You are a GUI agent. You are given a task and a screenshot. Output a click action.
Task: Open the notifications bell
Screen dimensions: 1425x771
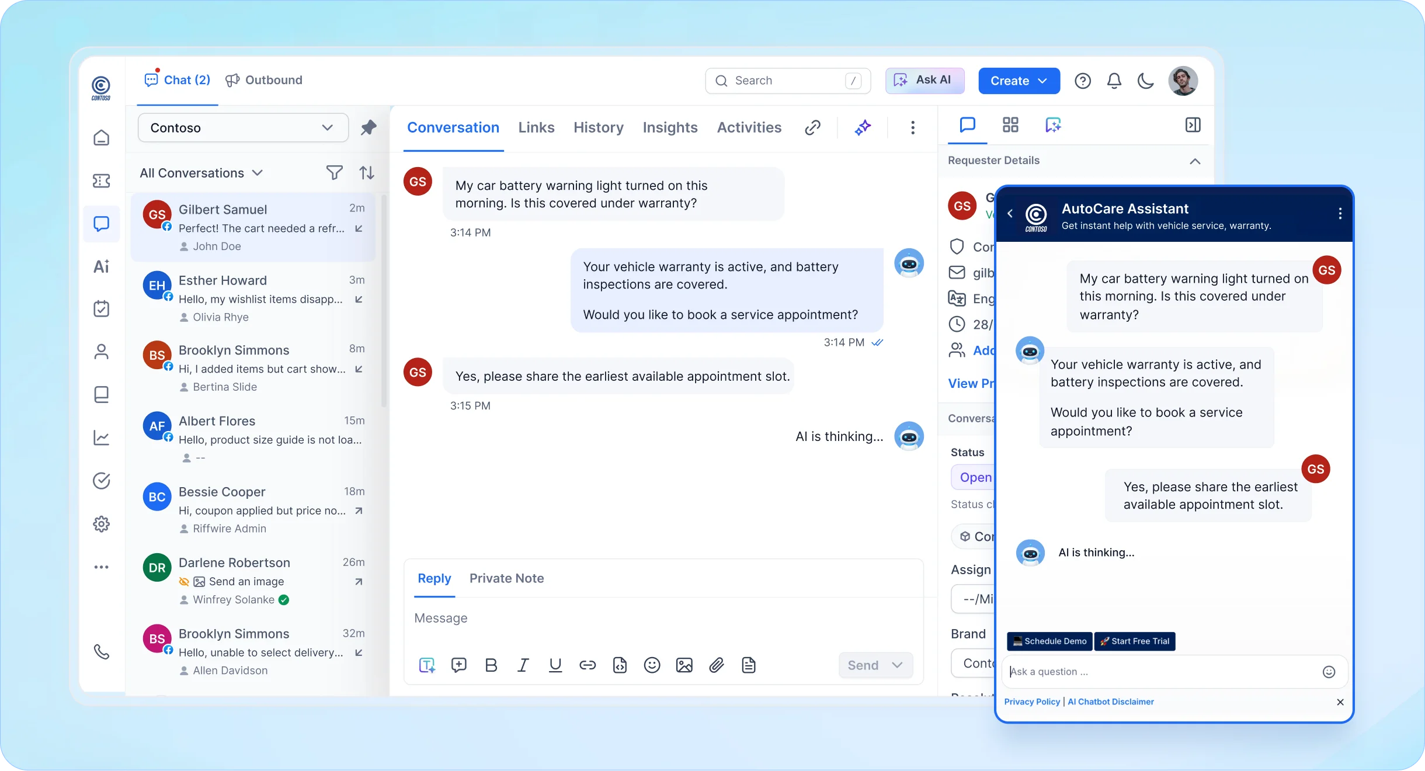(x=1114, y=81)
